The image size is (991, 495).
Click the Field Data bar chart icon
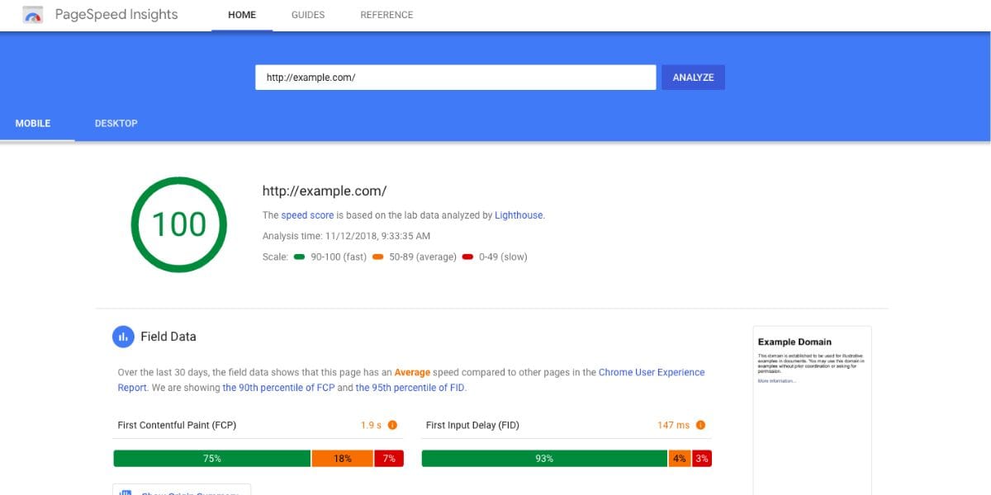(122, 337)
